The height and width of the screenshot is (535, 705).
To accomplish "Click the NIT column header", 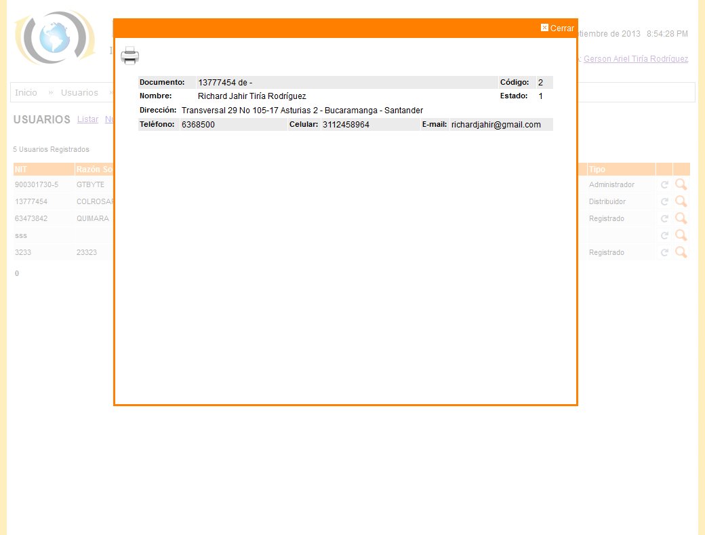I will point(21,170).
